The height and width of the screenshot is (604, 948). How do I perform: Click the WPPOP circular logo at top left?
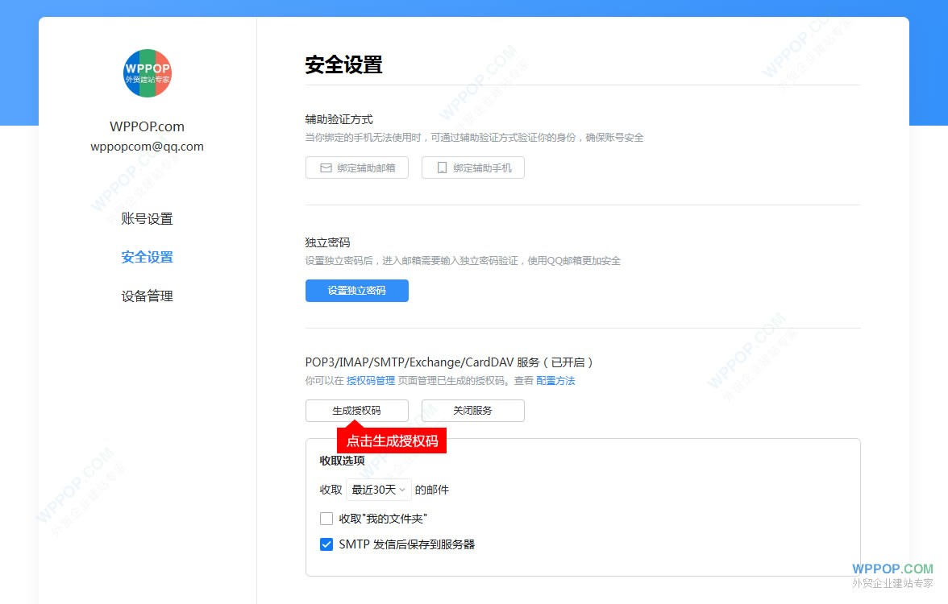click(x=147, y=72)
